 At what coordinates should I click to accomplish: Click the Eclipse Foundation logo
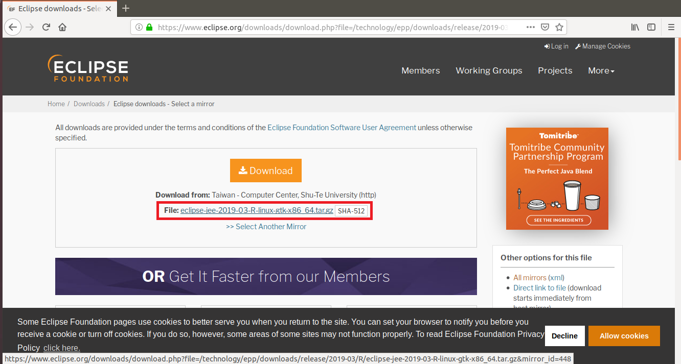click(87, 68)
